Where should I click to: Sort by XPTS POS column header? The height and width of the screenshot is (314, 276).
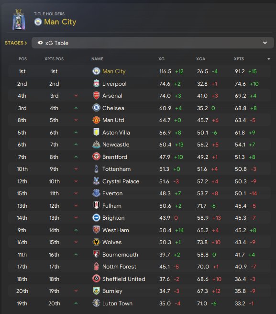[x=54, y=59]
